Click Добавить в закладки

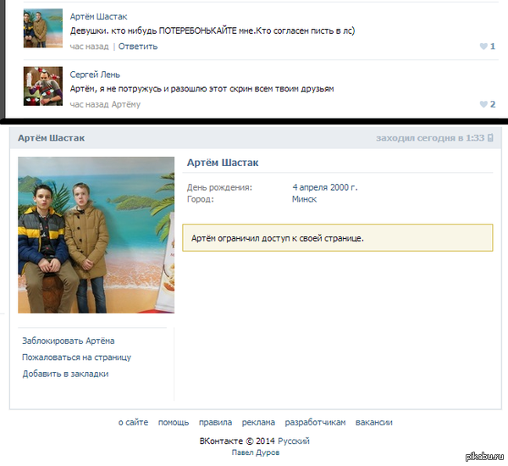coord(65,374)
